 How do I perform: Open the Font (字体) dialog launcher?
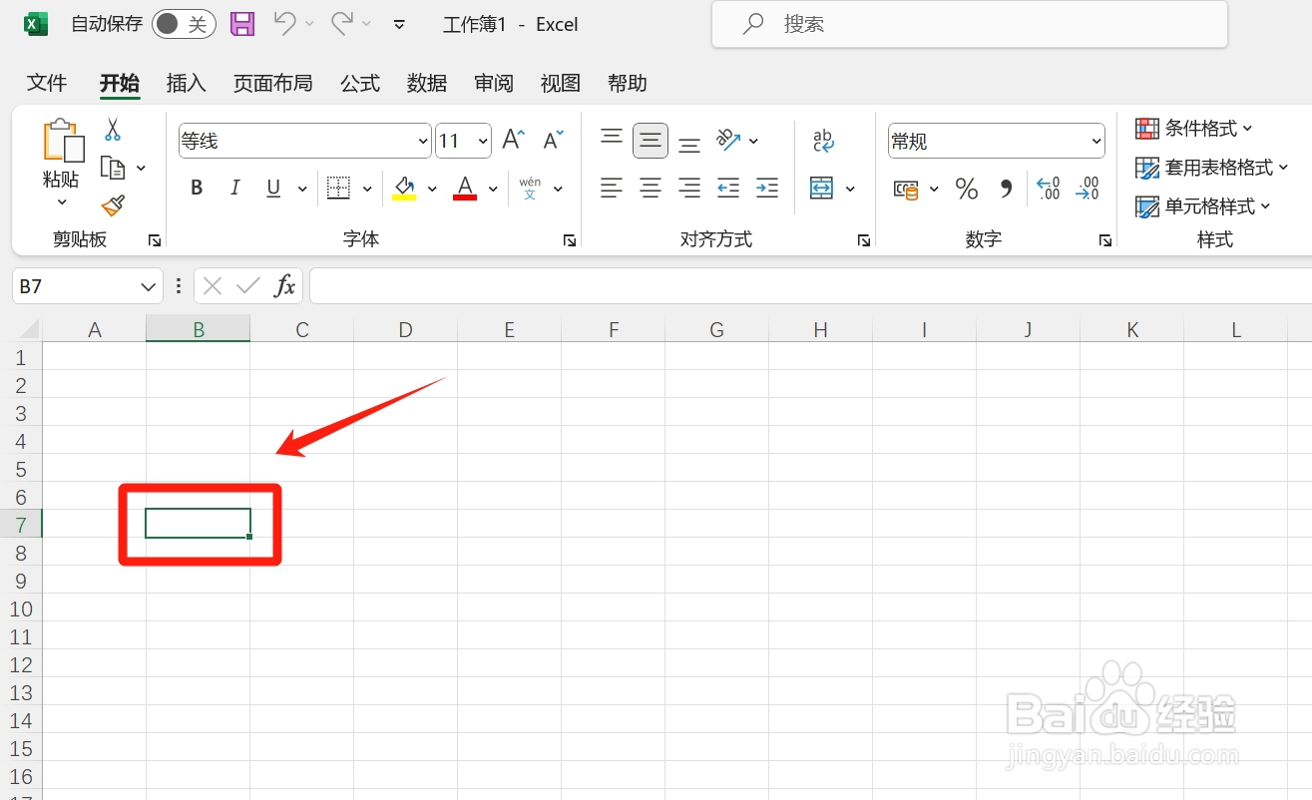click(569, 240)
